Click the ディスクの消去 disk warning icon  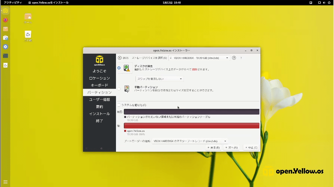tap(126, 68)
